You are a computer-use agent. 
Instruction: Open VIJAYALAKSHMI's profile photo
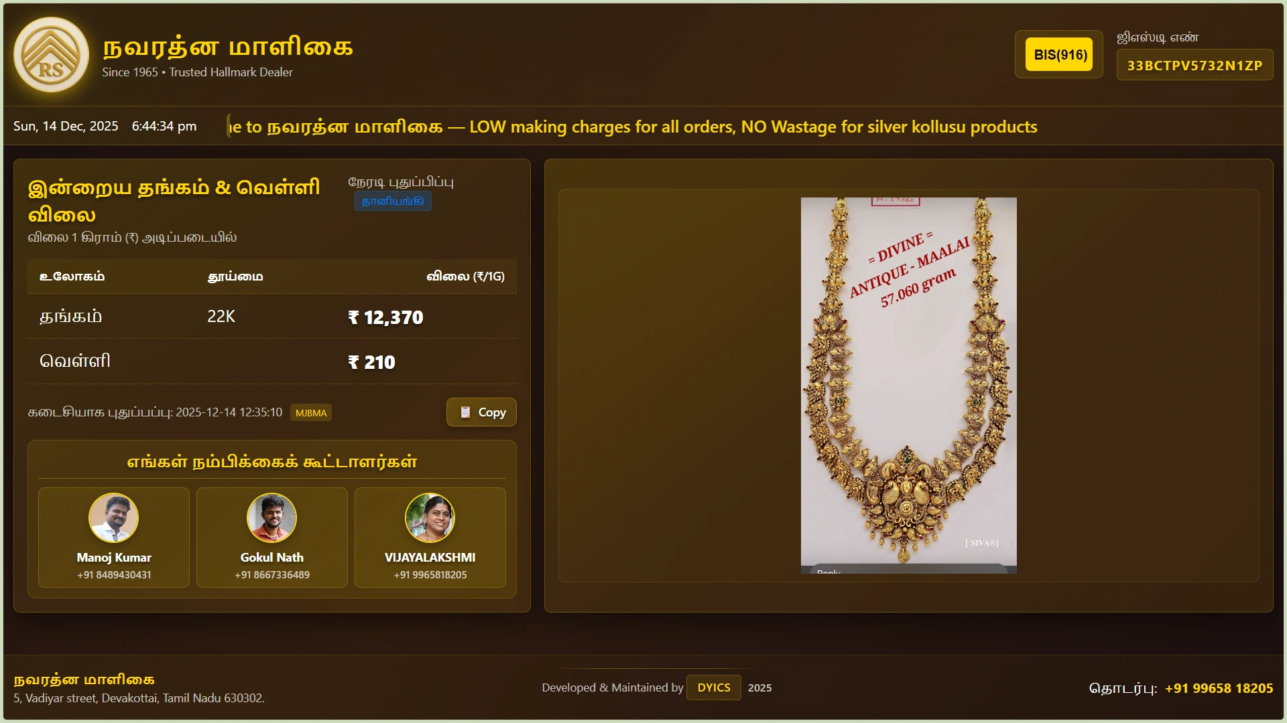(x=430, y=517)
